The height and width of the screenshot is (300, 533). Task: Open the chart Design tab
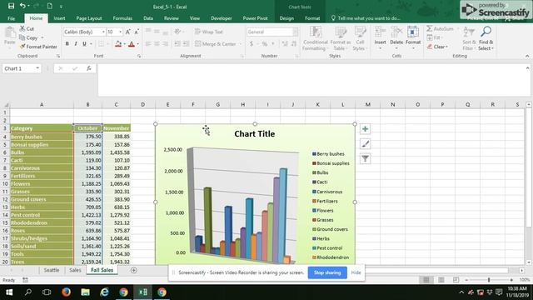pos(286,18)
